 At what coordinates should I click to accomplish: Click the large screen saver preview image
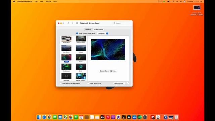tap(108, 49)
